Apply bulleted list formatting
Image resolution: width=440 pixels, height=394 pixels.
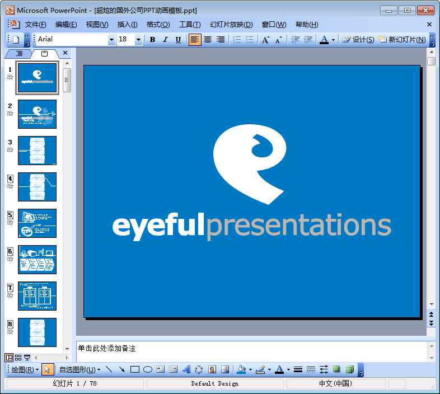(x=250, y=40)
